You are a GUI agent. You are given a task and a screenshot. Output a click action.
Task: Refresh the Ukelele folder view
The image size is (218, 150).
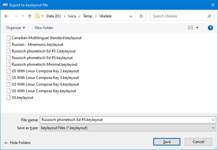[x=141, y=16]
